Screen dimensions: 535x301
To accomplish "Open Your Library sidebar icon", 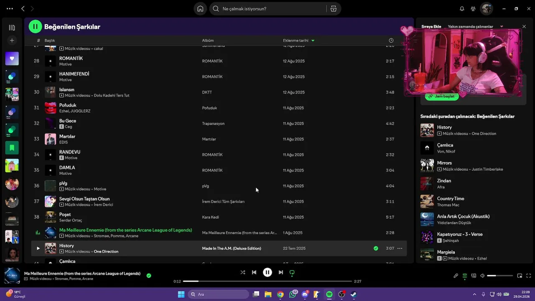I will click(x=12, y=28).
